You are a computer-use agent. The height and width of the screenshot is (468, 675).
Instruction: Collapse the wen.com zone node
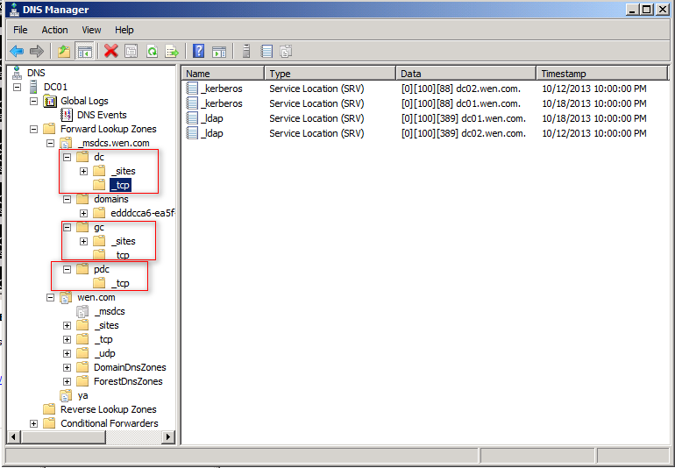point(50,297)
